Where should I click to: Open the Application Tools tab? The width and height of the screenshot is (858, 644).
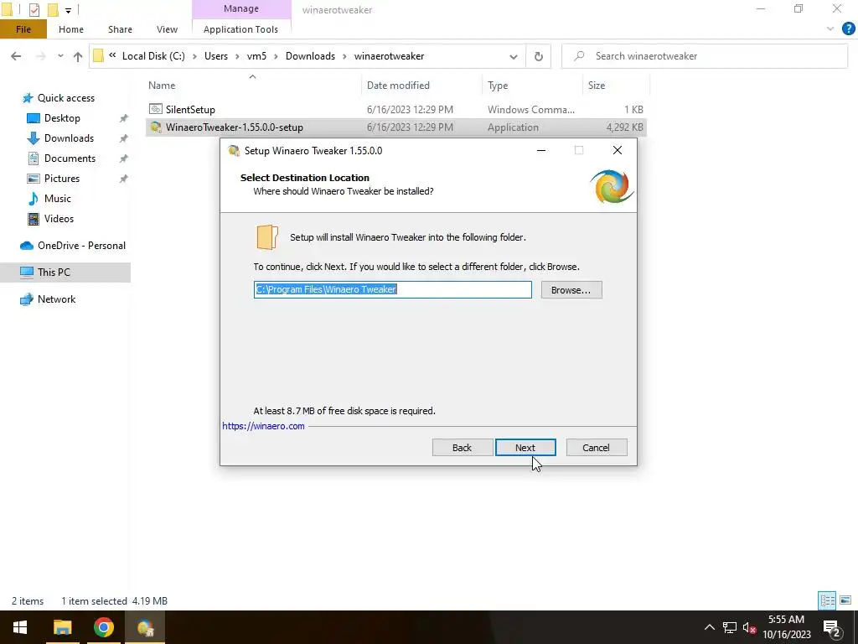click(x=240, y=29)
